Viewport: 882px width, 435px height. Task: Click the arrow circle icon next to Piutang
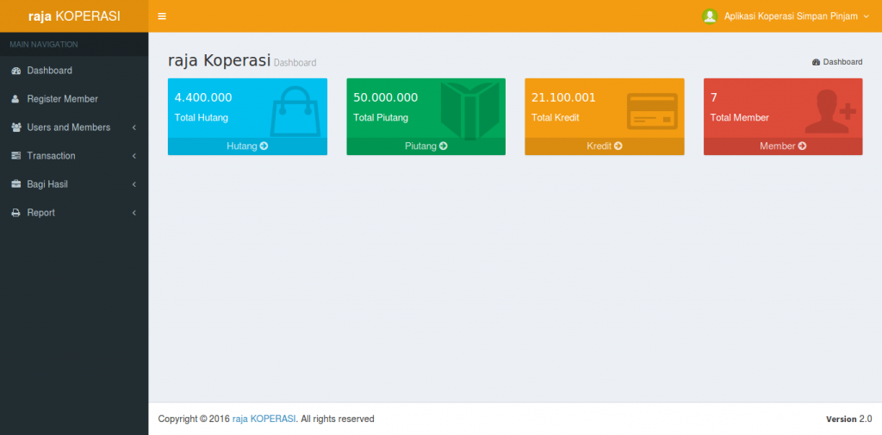[444, 146]
